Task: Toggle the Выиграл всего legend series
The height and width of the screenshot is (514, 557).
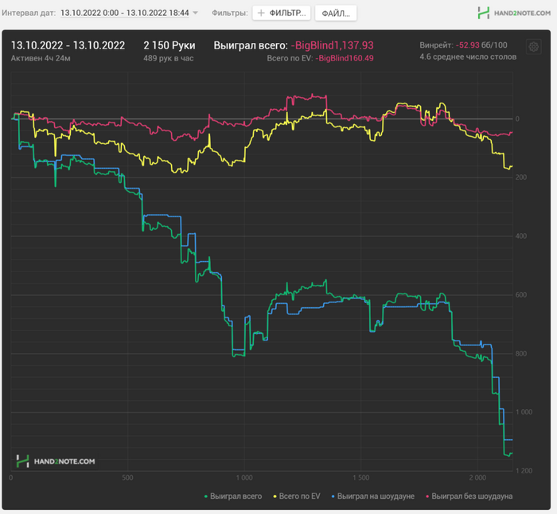Action: point(233,496)
